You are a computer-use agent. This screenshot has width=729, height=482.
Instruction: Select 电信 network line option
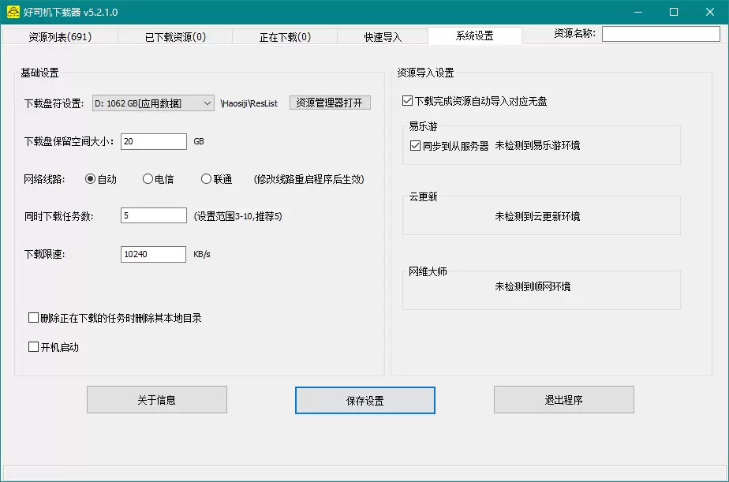coord(158,179)
